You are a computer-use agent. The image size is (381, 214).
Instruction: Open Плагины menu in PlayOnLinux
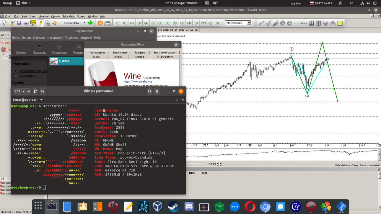pyautogui.click(x=72, y=38)
